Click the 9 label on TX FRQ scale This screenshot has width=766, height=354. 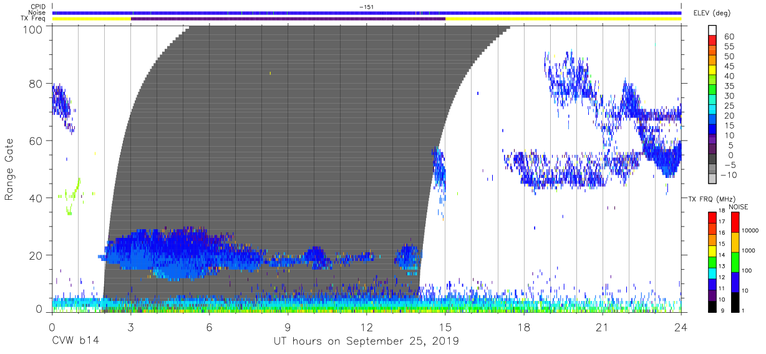tap(721, 310)
